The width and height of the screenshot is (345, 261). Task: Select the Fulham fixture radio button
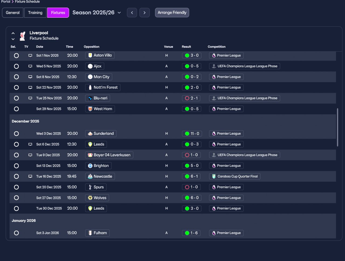[x=16, y=233]
